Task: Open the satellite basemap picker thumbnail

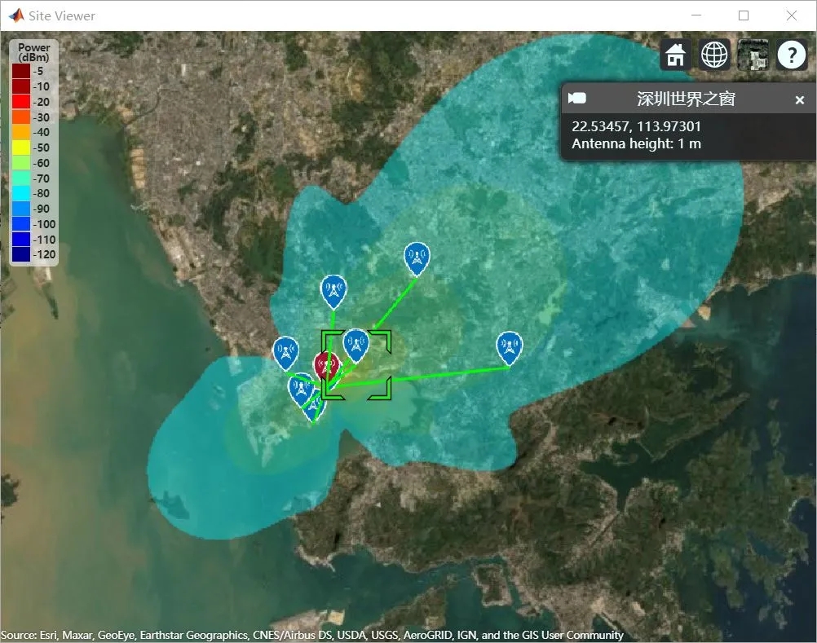Action: 753,54
